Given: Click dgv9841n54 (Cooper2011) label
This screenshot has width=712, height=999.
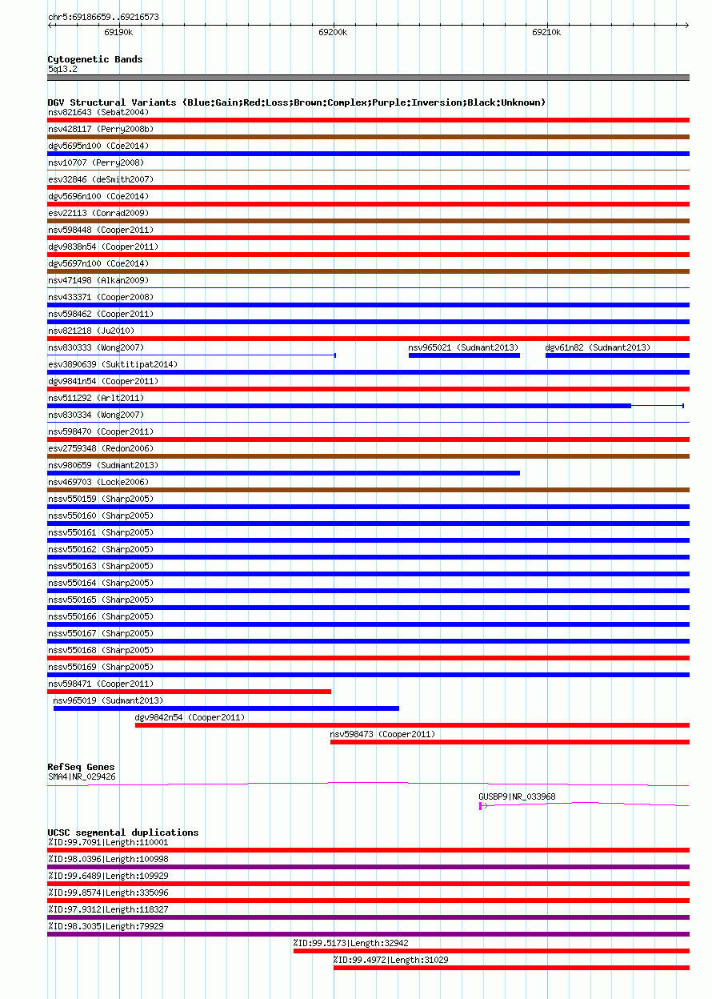Looking at the screenshot, I should [103, 381].
